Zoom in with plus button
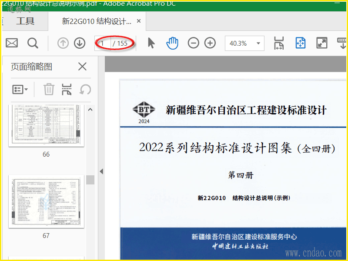This screenshot has height=261, width=348. coord(210,43)
